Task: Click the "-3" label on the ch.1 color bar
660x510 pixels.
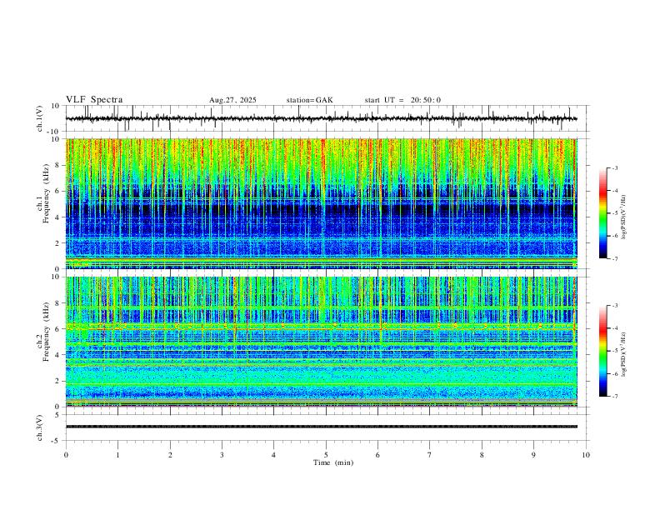Action: (x=614, y=167)
